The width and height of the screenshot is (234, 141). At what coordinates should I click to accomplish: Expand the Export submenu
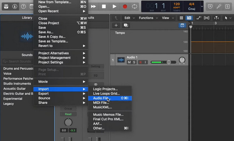tap(61, 94)
